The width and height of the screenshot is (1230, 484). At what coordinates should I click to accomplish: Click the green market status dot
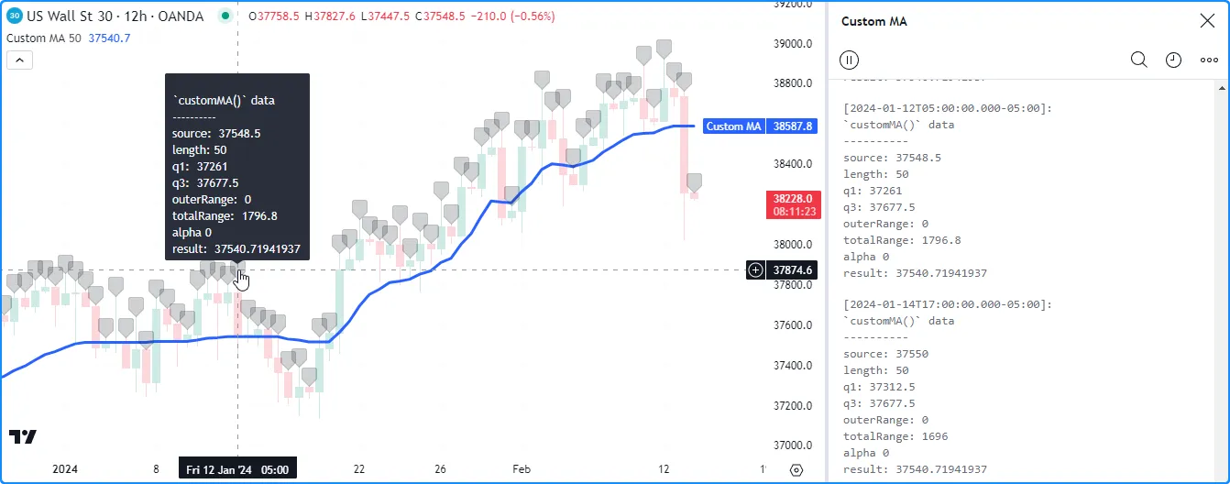click(x=225, y=16)
